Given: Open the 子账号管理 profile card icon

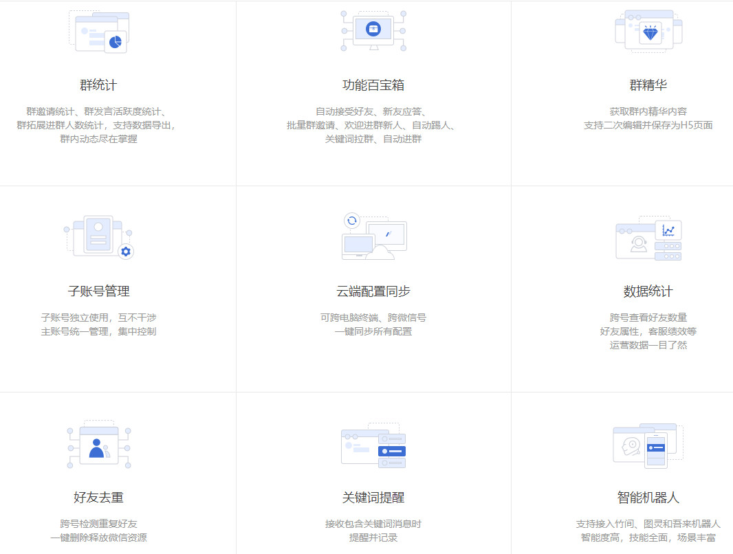Looking at the screenshot, I should click(x=98, y=236).
